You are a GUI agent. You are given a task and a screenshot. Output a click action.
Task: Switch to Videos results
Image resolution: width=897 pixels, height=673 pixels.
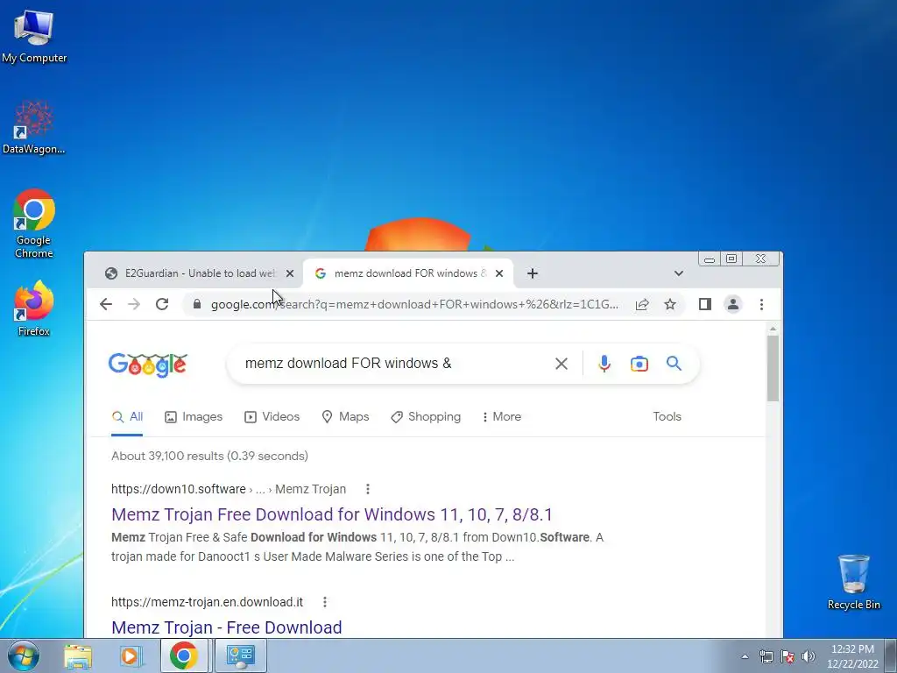click(272, 416)
